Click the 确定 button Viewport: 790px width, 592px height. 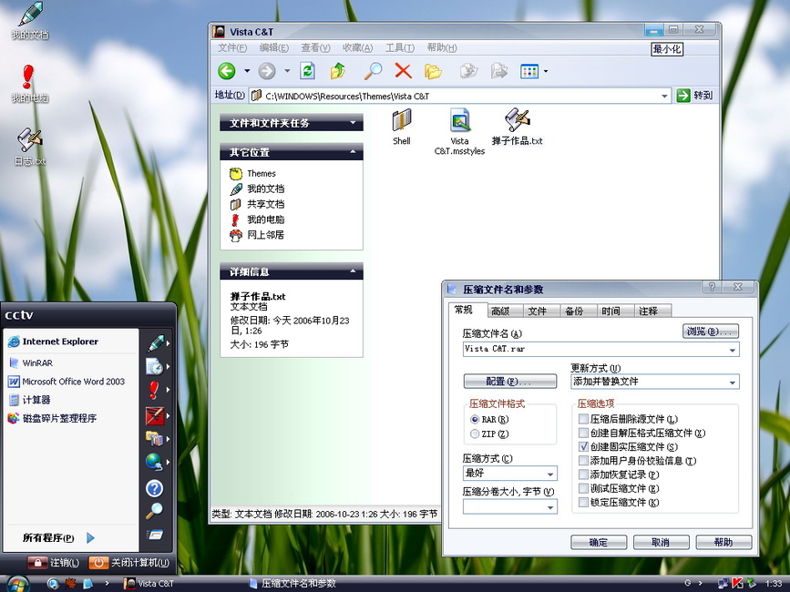point(599,542)
